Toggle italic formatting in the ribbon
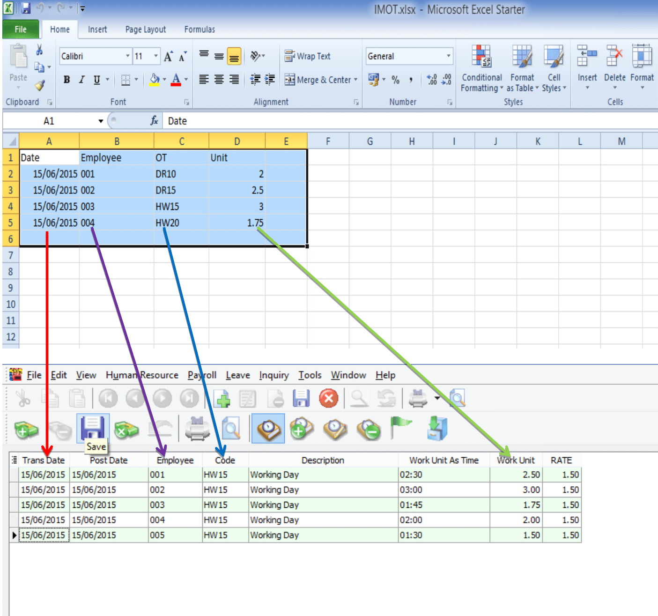Viewport: 658px width, 616px height. pos(81,80)
